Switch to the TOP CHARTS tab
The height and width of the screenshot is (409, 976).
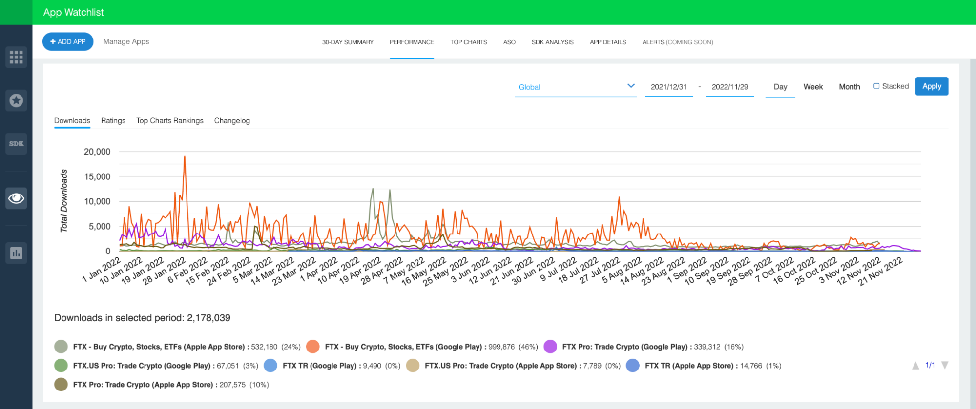pyautogui.click(x=469, y=42)
